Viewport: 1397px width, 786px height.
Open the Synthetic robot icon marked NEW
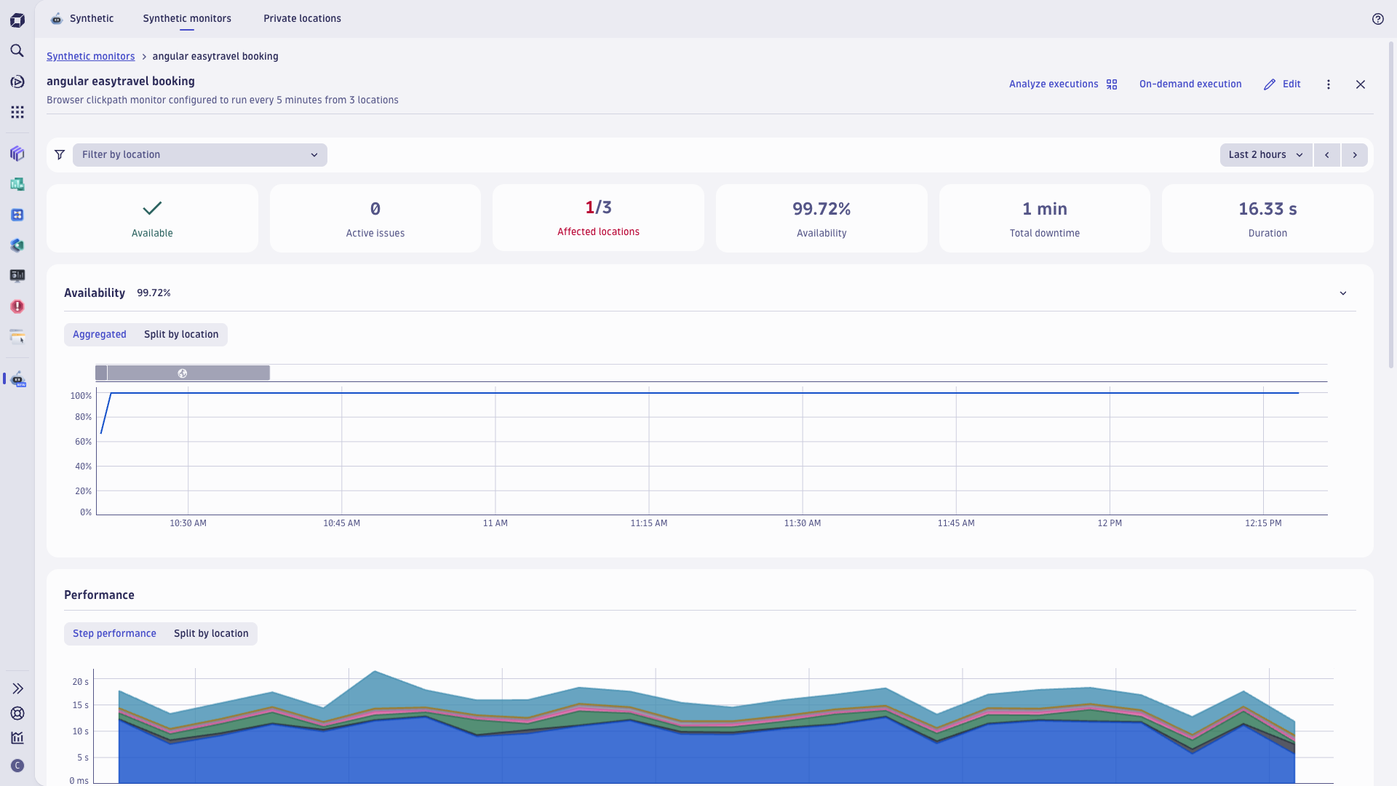[x=18, y=379]
